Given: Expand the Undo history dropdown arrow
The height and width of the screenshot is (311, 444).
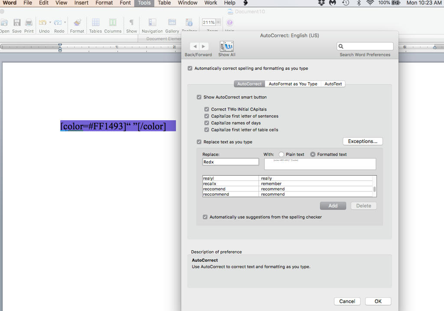Looking at the screenshot, I should tap(50, 23).
